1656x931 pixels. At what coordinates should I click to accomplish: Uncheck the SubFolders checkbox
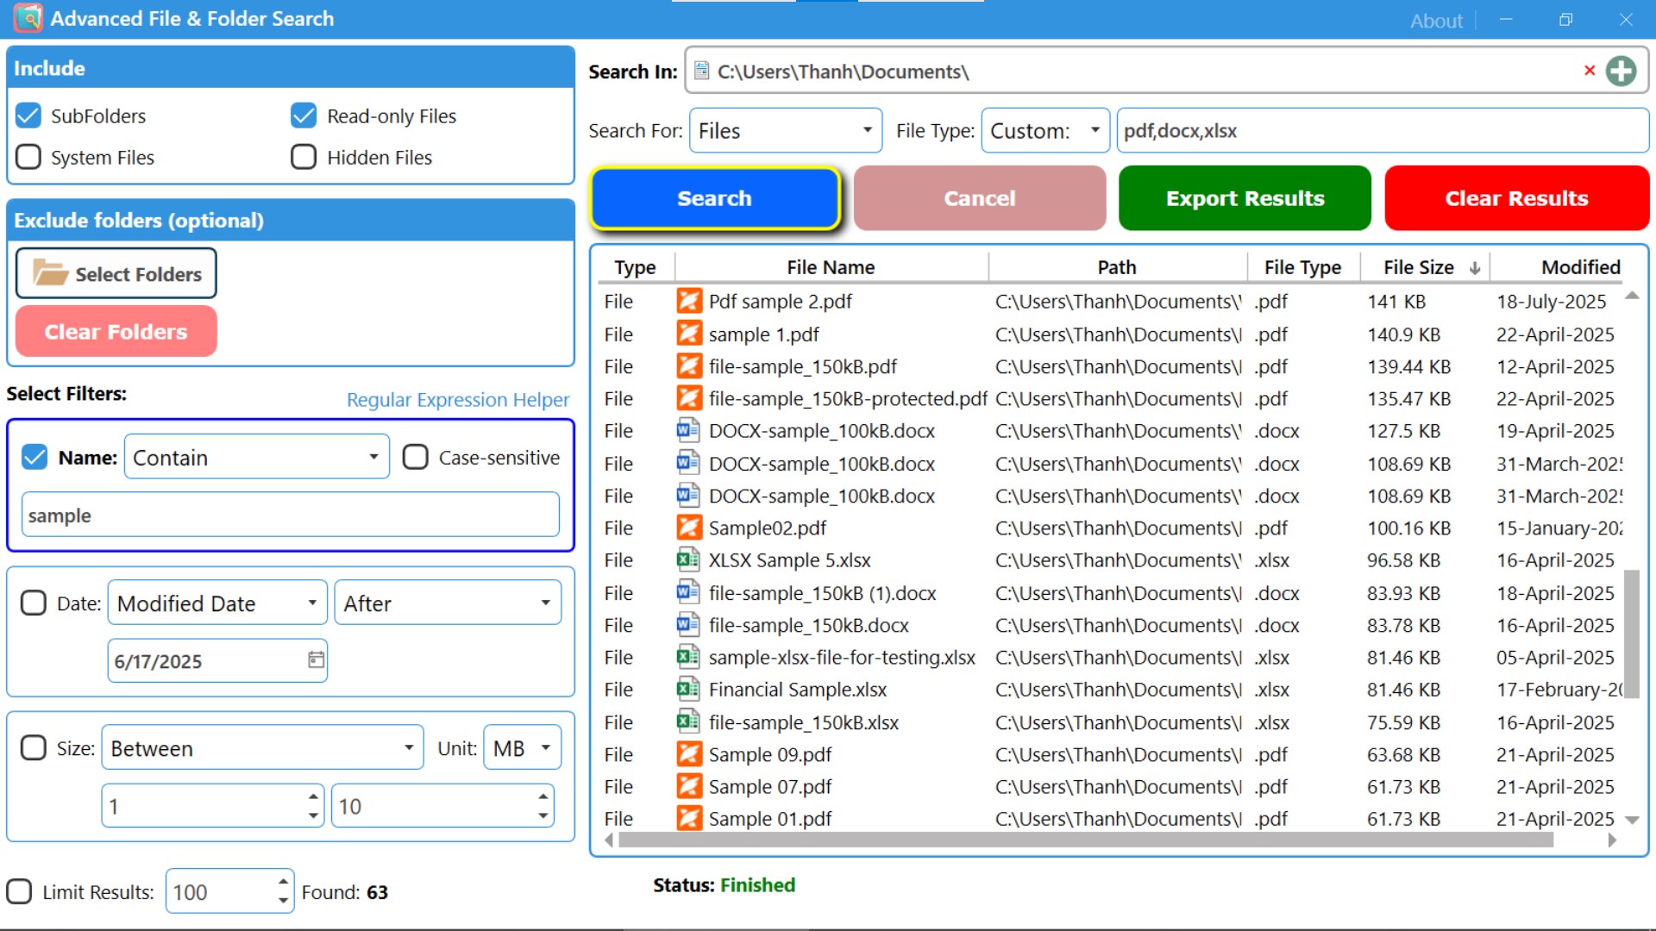[28, 116]
